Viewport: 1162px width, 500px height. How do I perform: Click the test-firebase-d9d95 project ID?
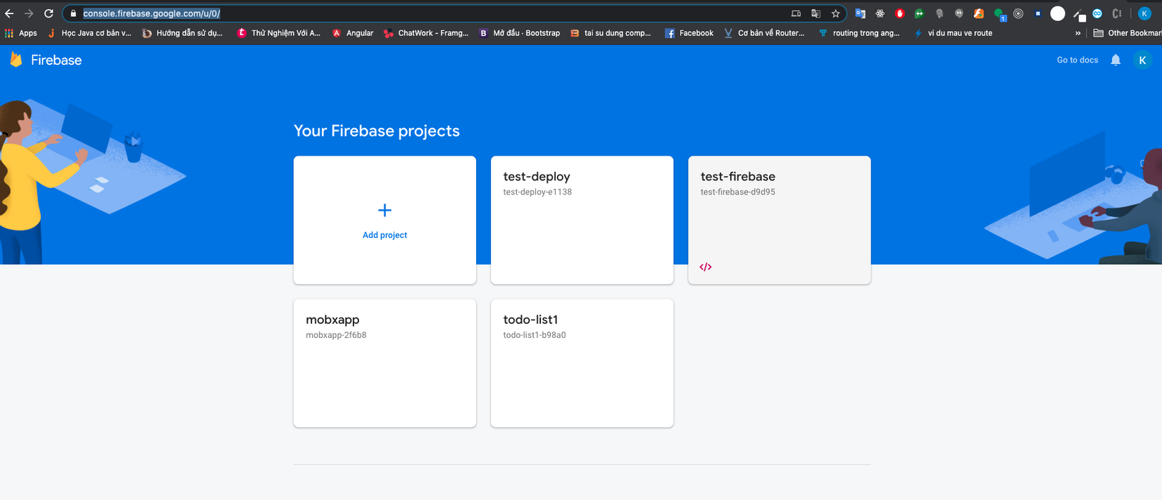pyautogui.click(x=737, y=192)
